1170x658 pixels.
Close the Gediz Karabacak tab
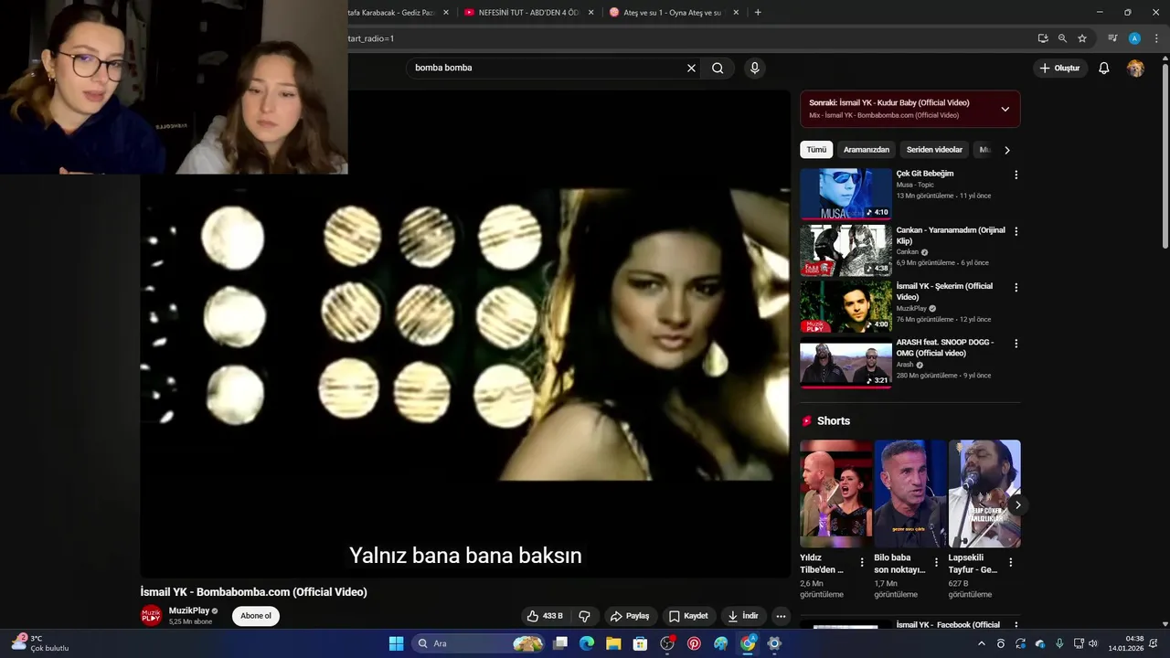click(446, 13)
